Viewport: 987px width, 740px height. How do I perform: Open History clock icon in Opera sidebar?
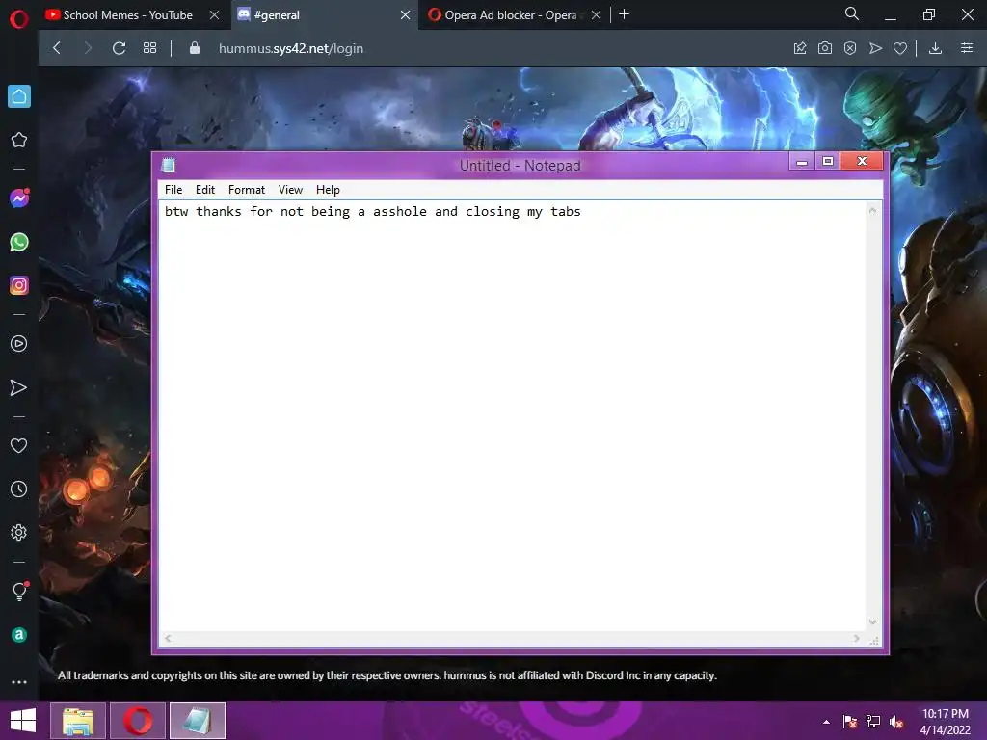19,489
